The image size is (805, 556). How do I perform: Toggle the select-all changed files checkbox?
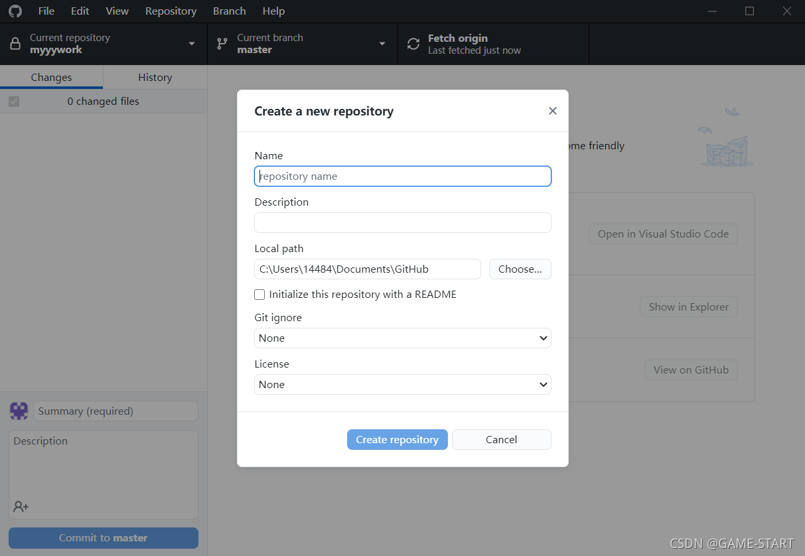[x=14, y=102]
